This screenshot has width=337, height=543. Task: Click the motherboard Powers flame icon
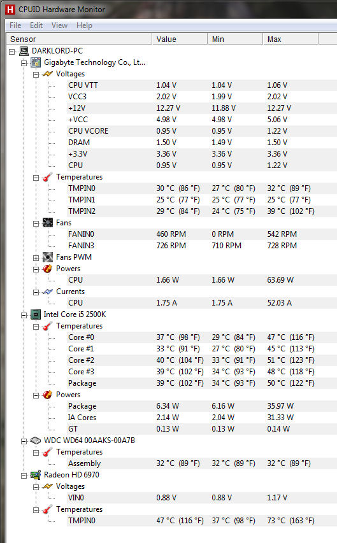[48, 269]
